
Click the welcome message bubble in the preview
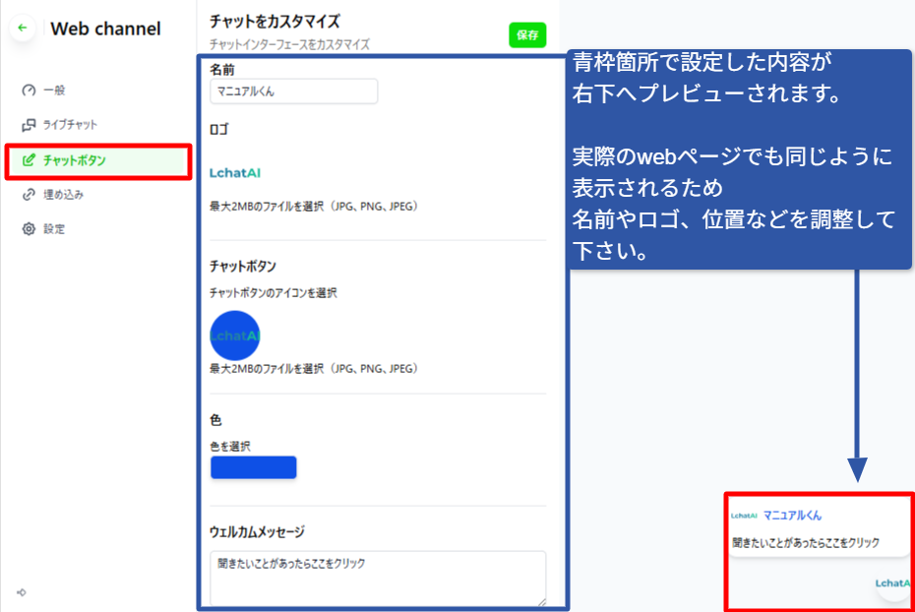click(806, 542)
